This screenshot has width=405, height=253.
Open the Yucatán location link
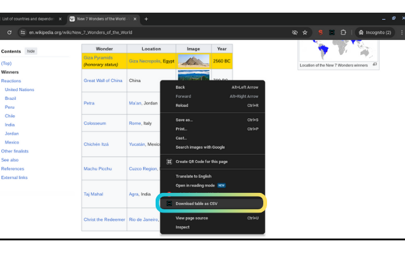point(137,144)
